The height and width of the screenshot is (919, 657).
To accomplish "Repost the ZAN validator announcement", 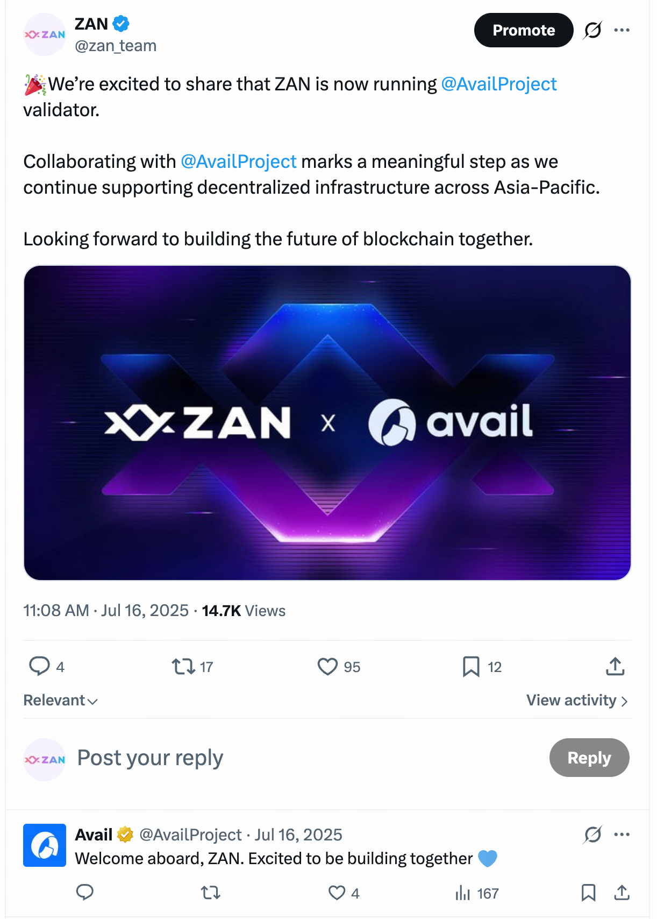I will [x=183, y=667].
